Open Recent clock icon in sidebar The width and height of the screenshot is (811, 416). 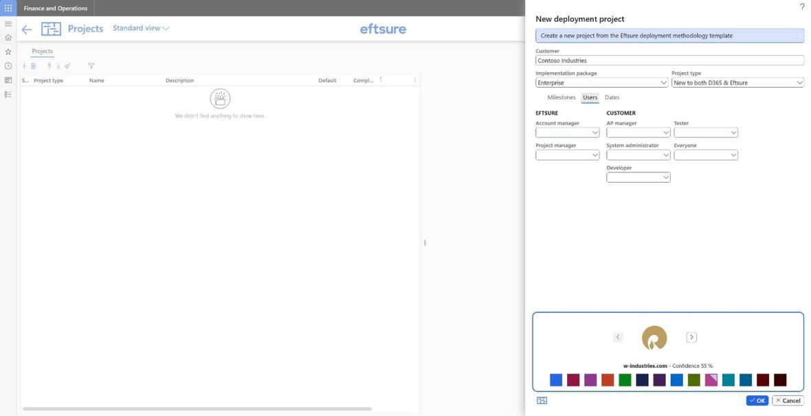coord(8,66)
